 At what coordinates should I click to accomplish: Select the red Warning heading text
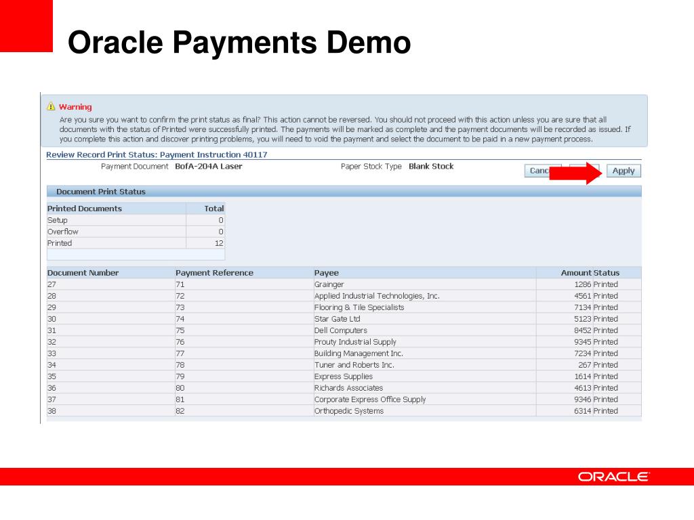75,107
